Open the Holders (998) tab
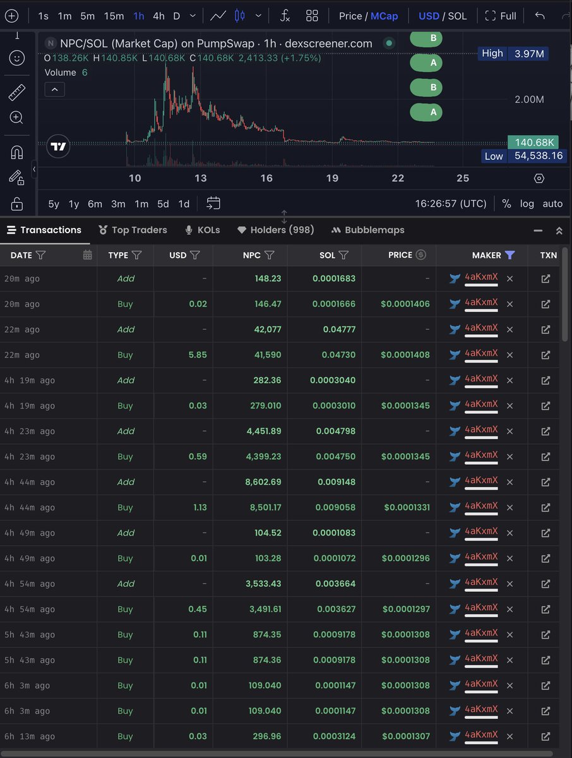Image resolution: width=572 pixels, height=758 pixels. coord(275,230)
